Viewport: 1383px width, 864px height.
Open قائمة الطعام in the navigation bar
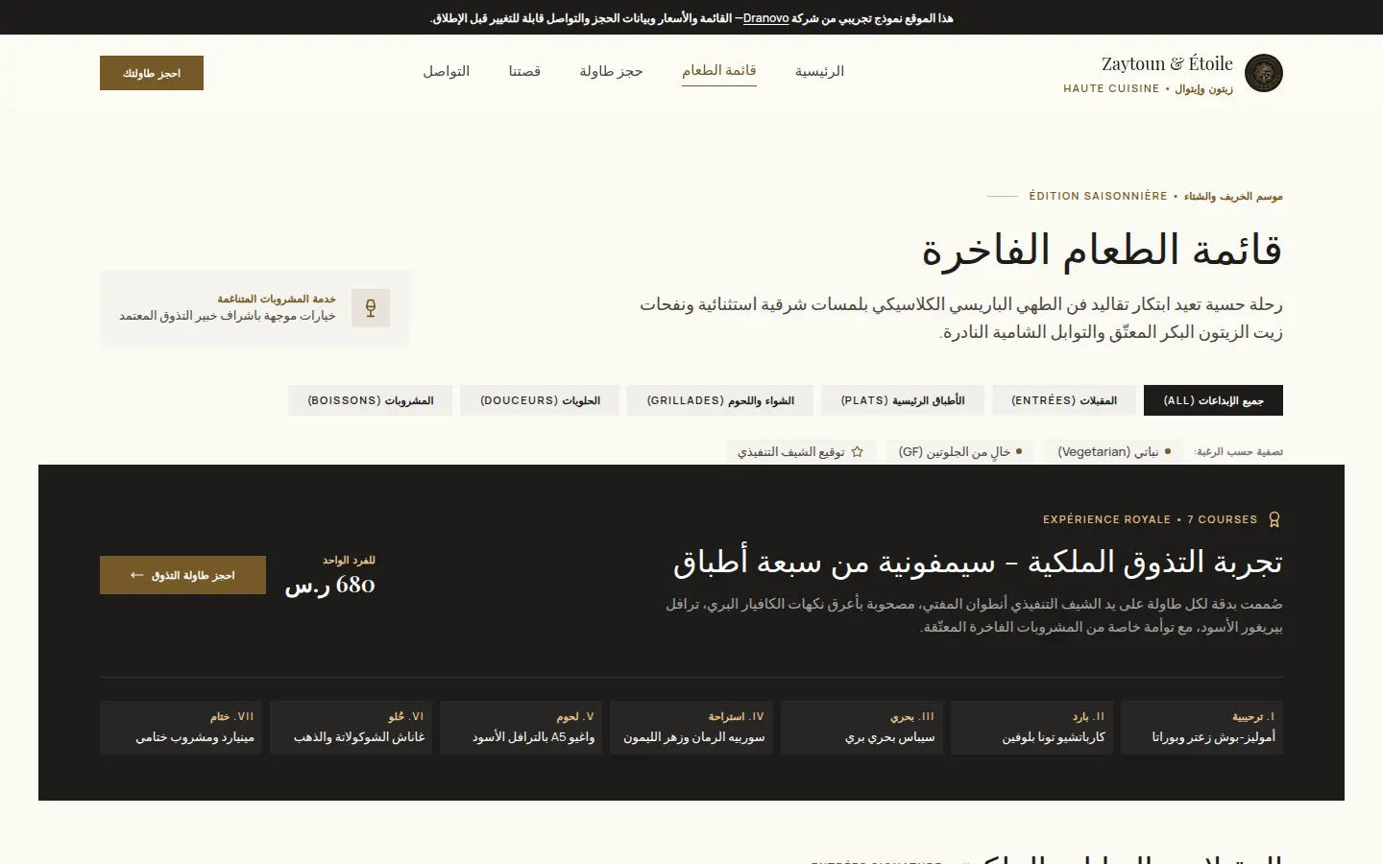click(719, 71)
